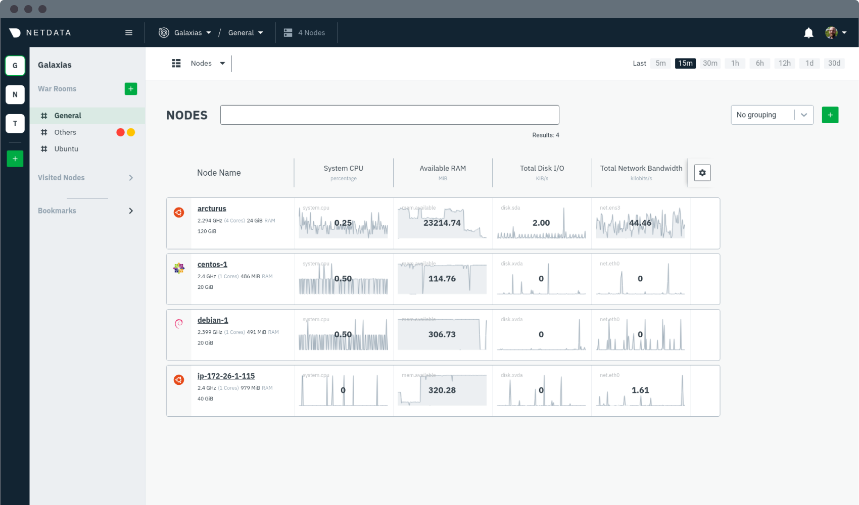Open the No grouping dropdown
Image resolution: width=859 pixels, height=505 pixels.
coord(772,115)
